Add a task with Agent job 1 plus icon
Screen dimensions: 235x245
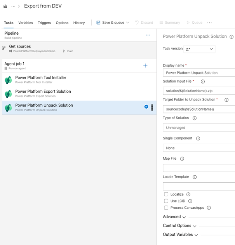[x=145, y=65]
